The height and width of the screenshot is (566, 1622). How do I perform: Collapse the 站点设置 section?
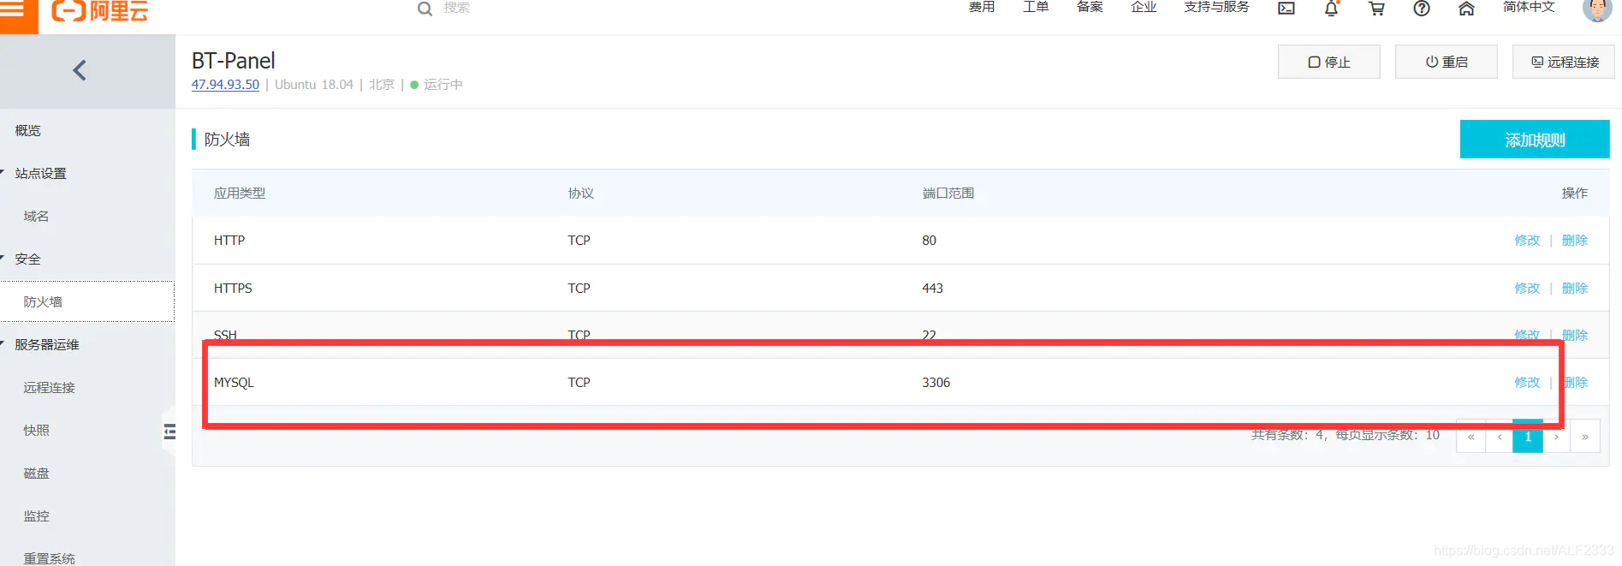click(40, 173)
